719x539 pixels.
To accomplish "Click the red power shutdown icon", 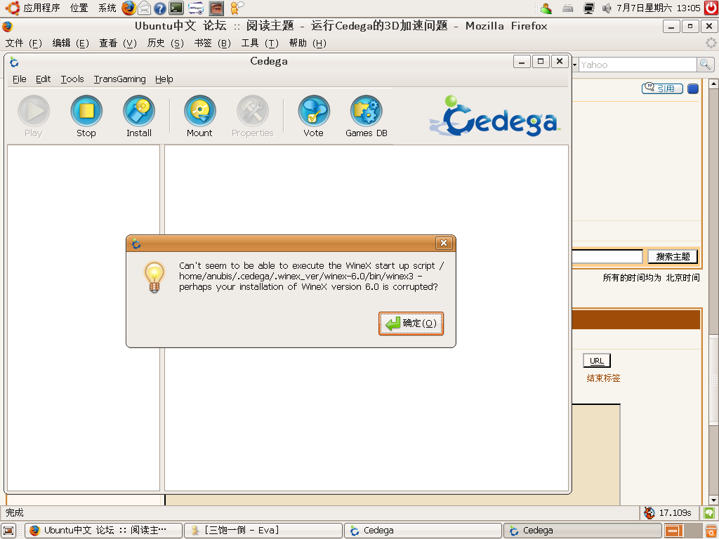I will 711,8.
